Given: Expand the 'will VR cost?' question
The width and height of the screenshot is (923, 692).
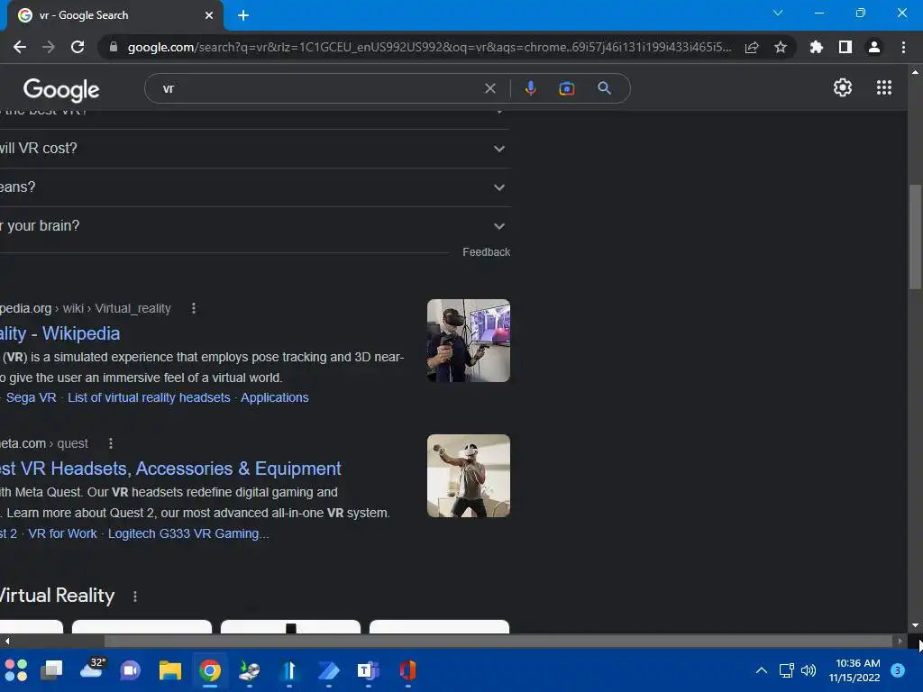Looking at the screenshot, I should point(255,149).
